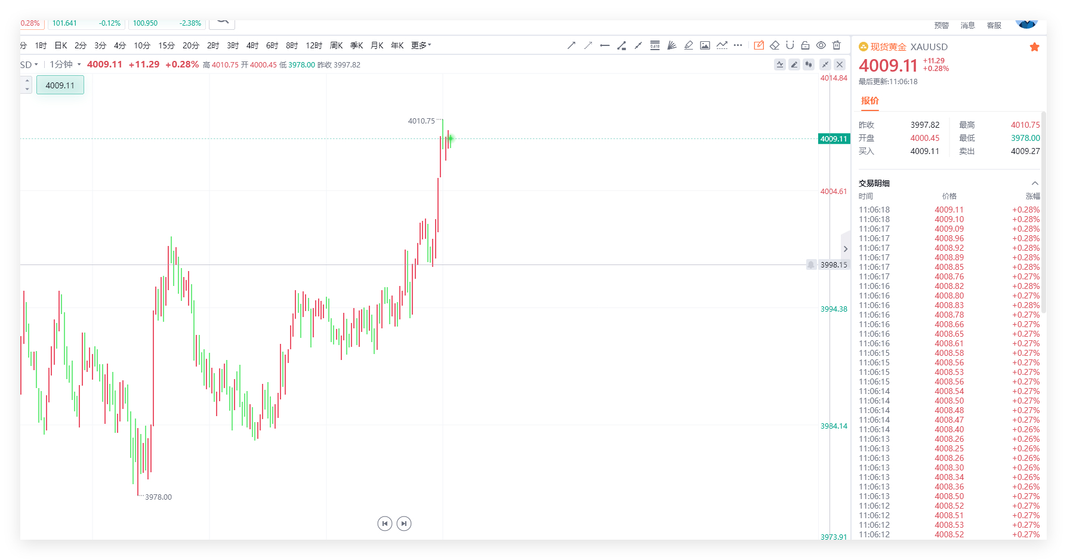Click the price stepper up arrow
This screenshot has height=560, width=1067.
27,81
